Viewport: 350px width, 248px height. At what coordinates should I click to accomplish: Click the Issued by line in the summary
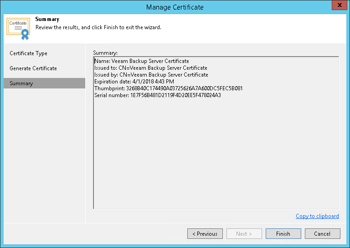click(x=151, y=75)
